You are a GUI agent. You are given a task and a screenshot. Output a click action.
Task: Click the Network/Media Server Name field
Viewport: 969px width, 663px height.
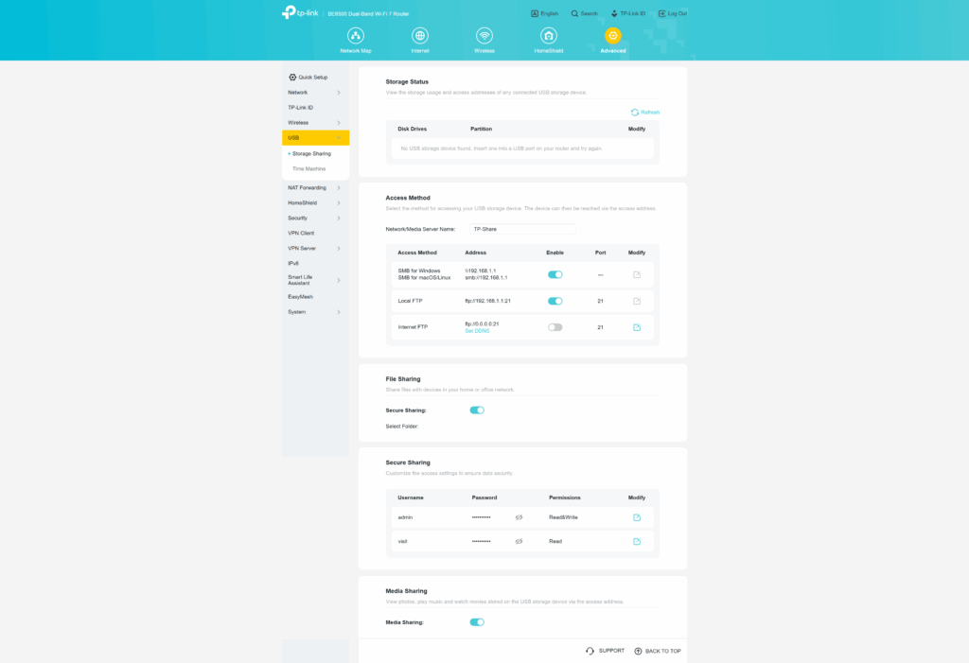tap(522, 229)
